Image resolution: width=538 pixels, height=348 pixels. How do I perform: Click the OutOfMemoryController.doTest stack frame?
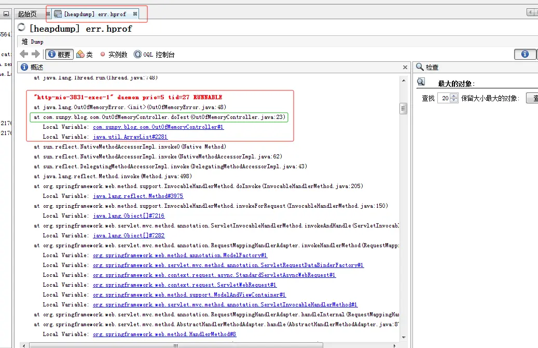coord(160,117)
